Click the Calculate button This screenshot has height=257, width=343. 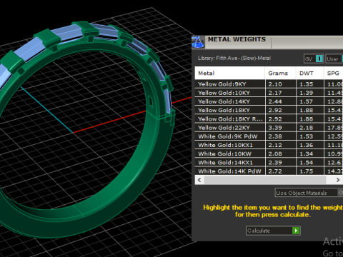point(273,231)
